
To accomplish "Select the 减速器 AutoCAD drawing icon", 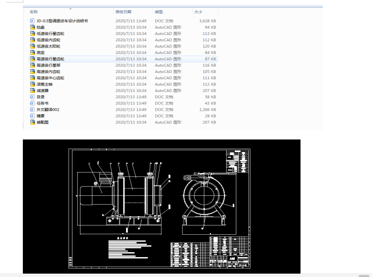I will tap(33, 90).
